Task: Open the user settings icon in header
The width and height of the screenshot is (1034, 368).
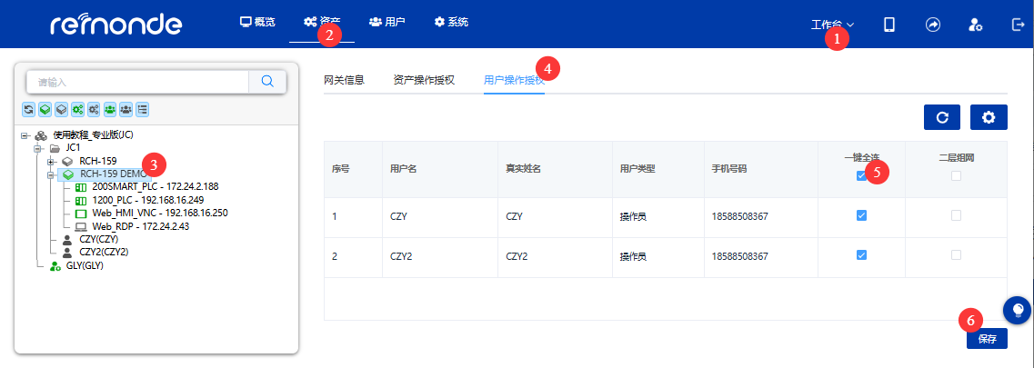Action: (975, 25)
